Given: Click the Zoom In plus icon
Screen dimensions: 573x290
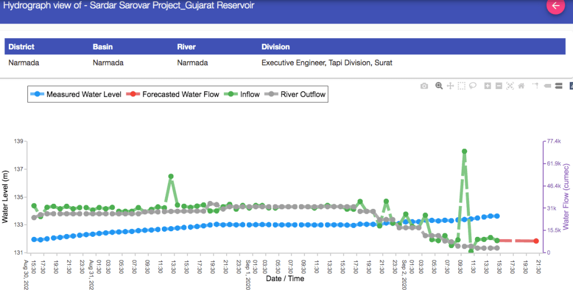Looking at the screenshot, I should click(487, 86).
